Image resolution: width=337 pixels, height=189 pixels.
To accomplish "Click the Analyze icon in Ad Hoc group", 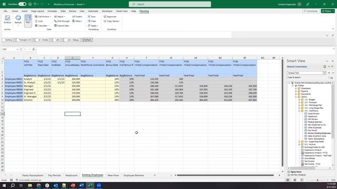I will (x=7, y=19).
